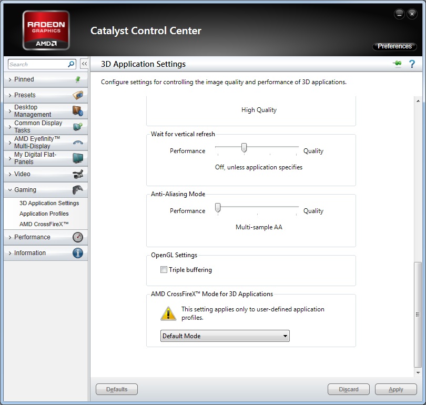Open help via the question mark icon
The height and width of the screenshot is (405, 426).
pyautogui.click(x=412, y=64)
